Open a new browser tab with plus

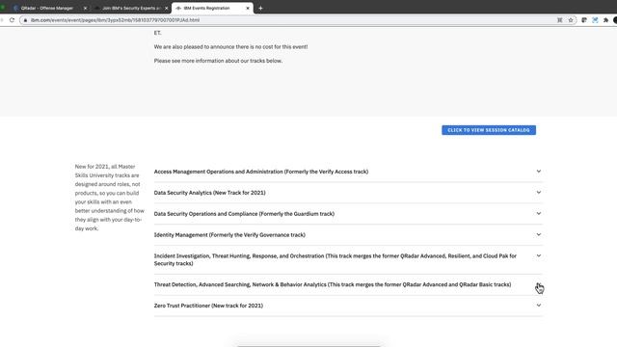pyautogui.click(x=260, y=8)
